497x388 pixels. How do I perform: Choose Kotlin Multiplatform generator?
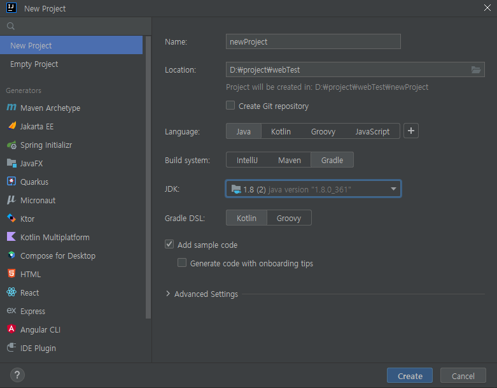coord(55,237)
